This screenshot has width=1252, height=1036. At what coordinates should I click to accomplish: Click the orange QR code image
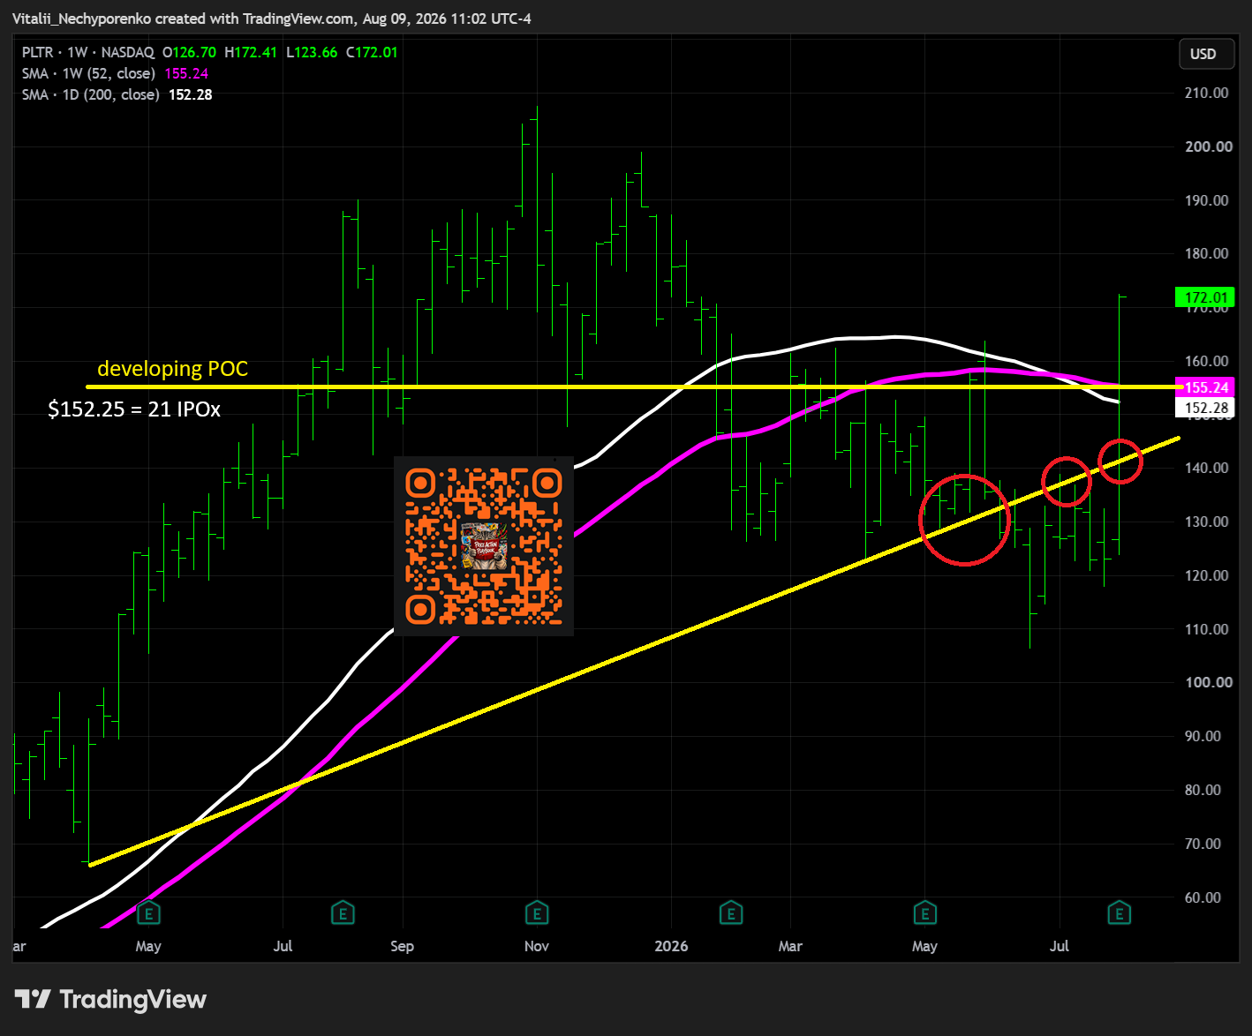click(484, 546)
